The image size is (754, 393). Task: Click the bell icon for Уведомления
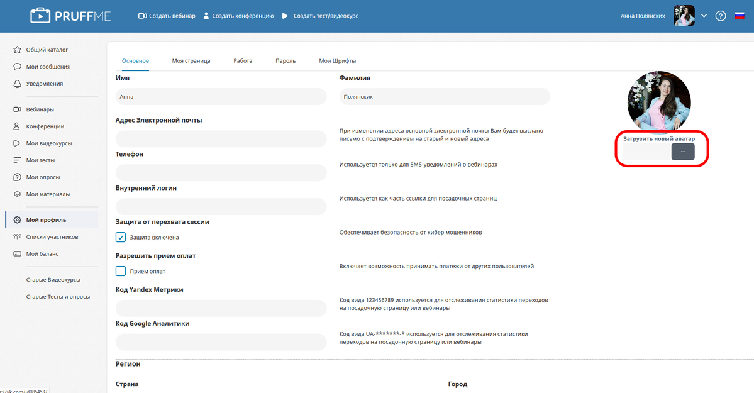18,84
